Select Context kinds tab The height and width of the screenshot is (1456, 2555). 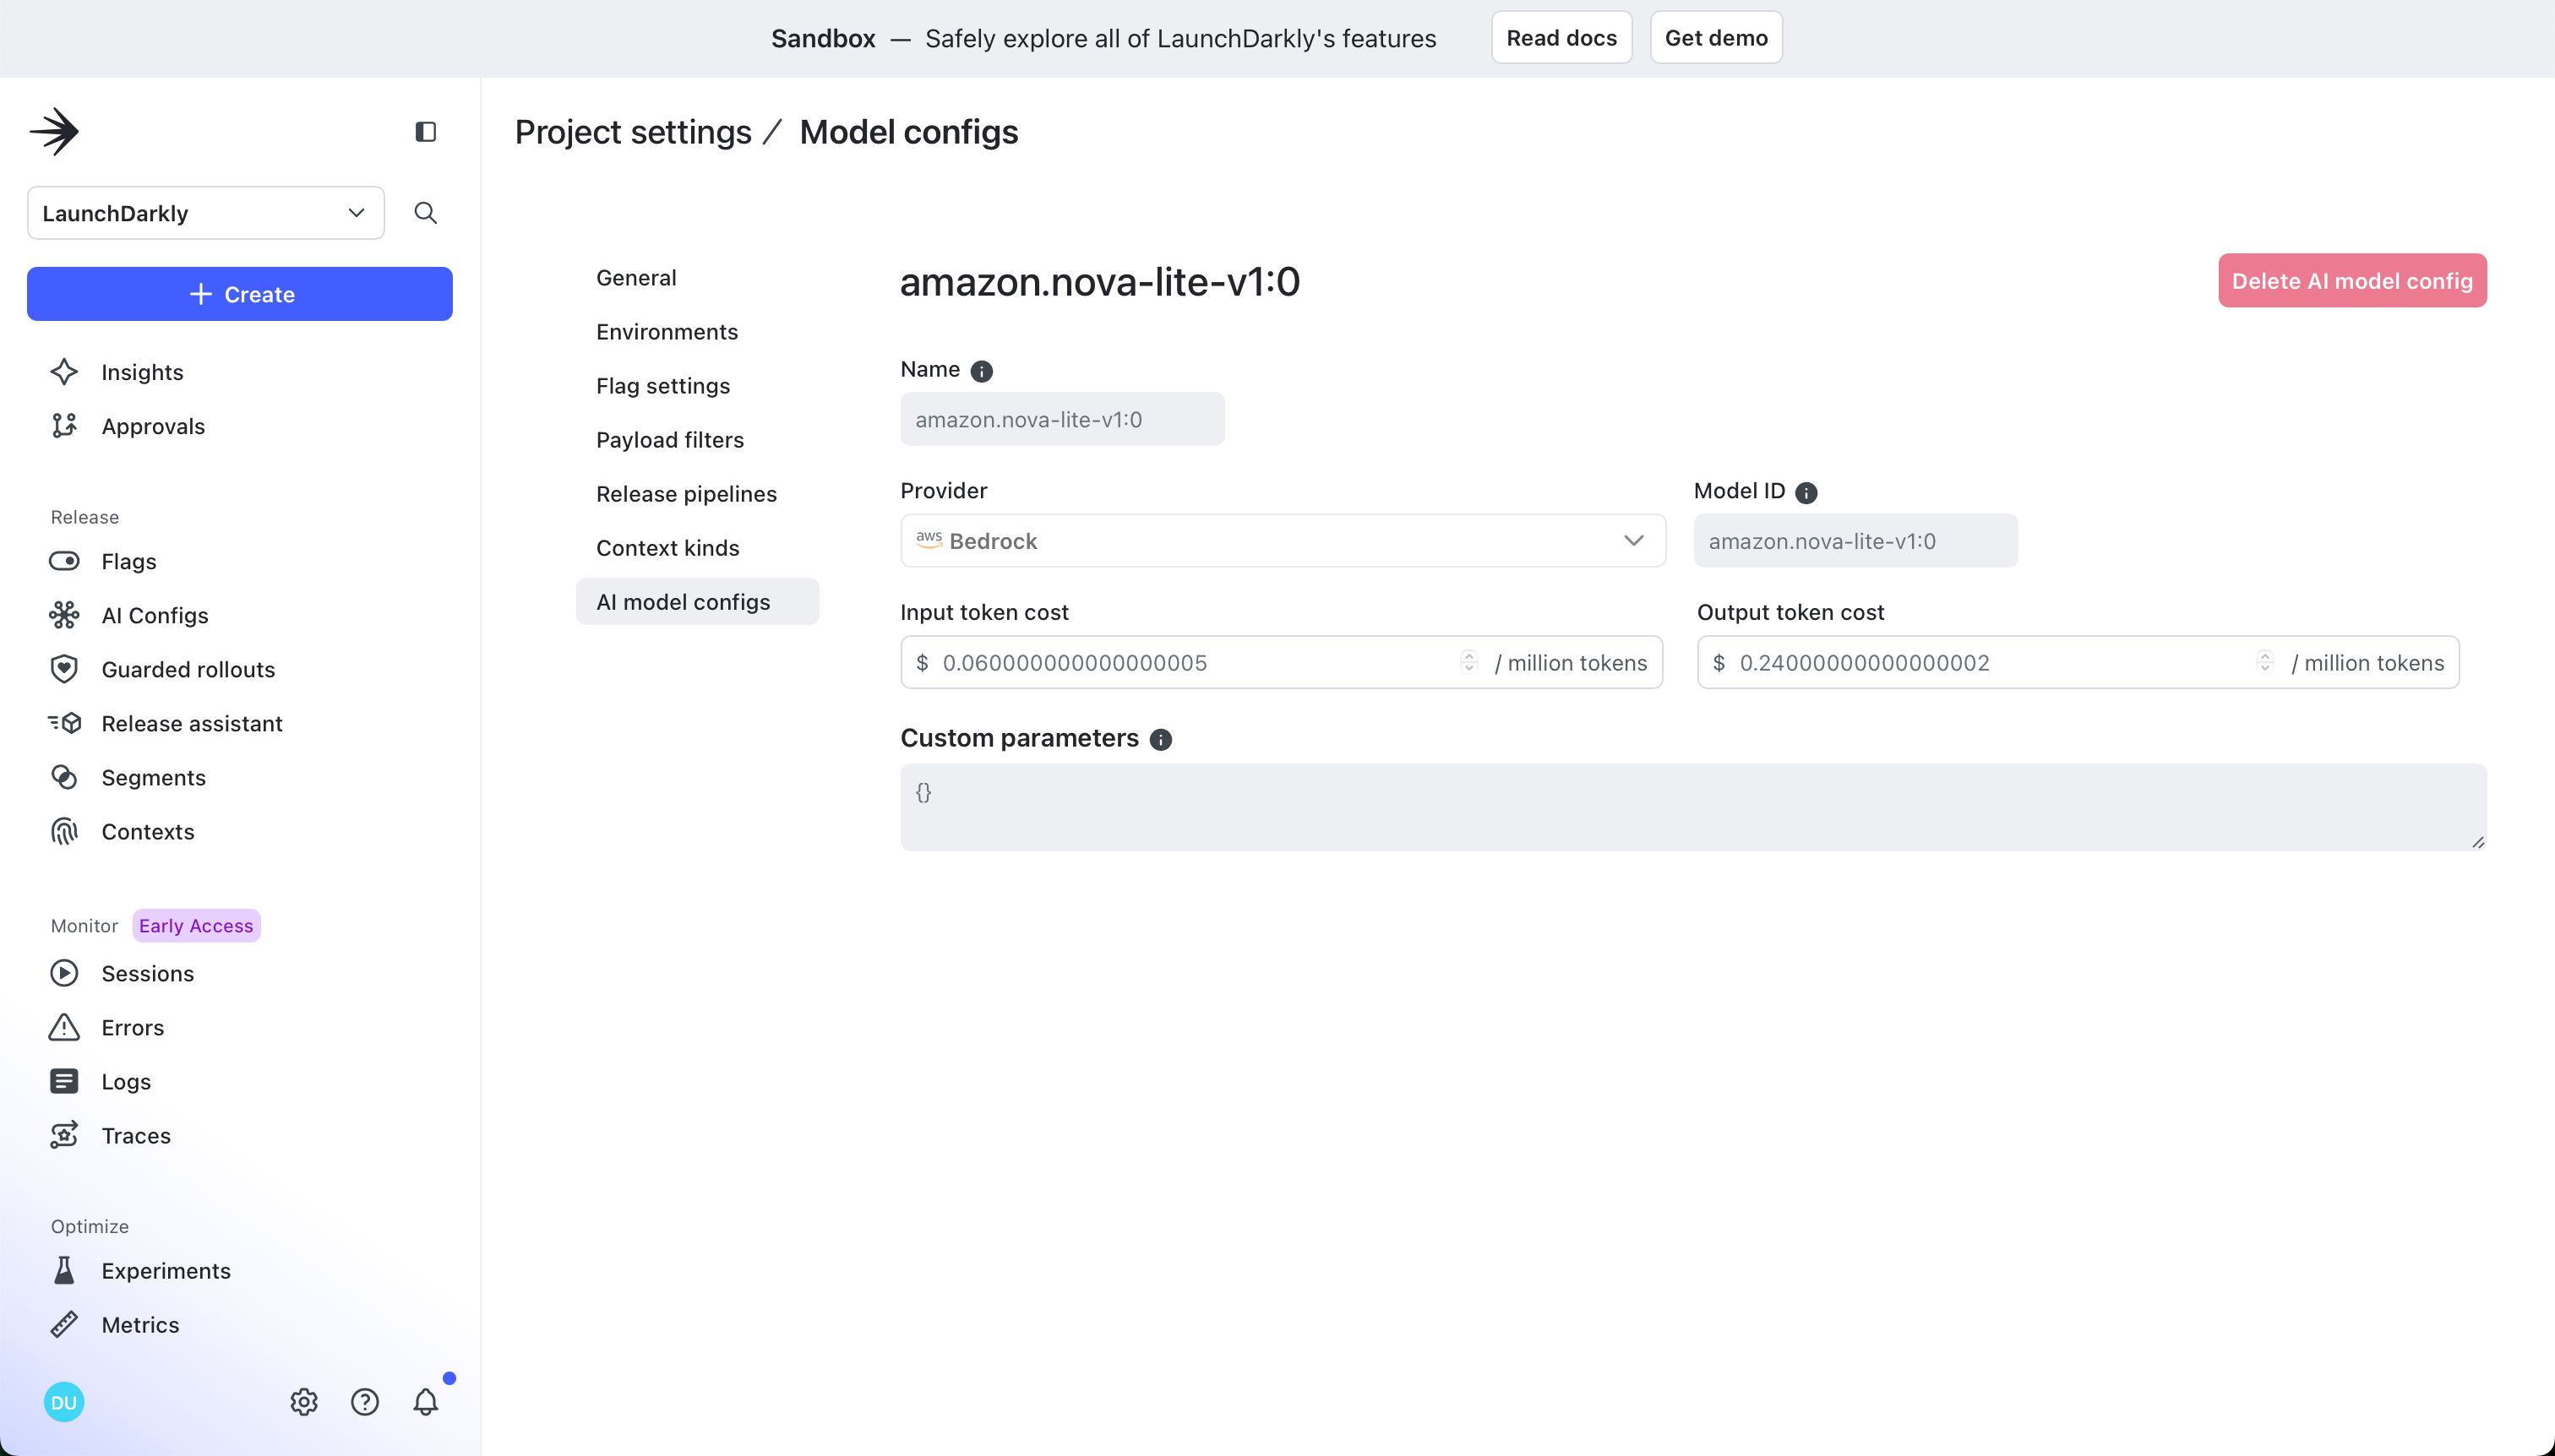pos(667,547)
